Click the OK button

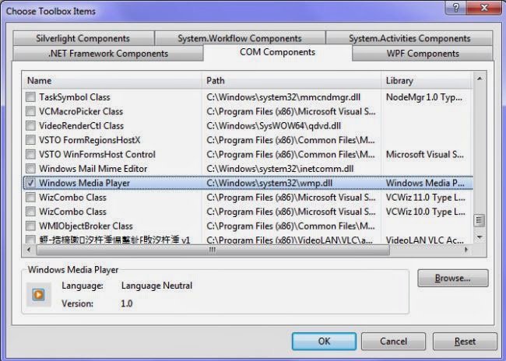click(x=324, y=342)
